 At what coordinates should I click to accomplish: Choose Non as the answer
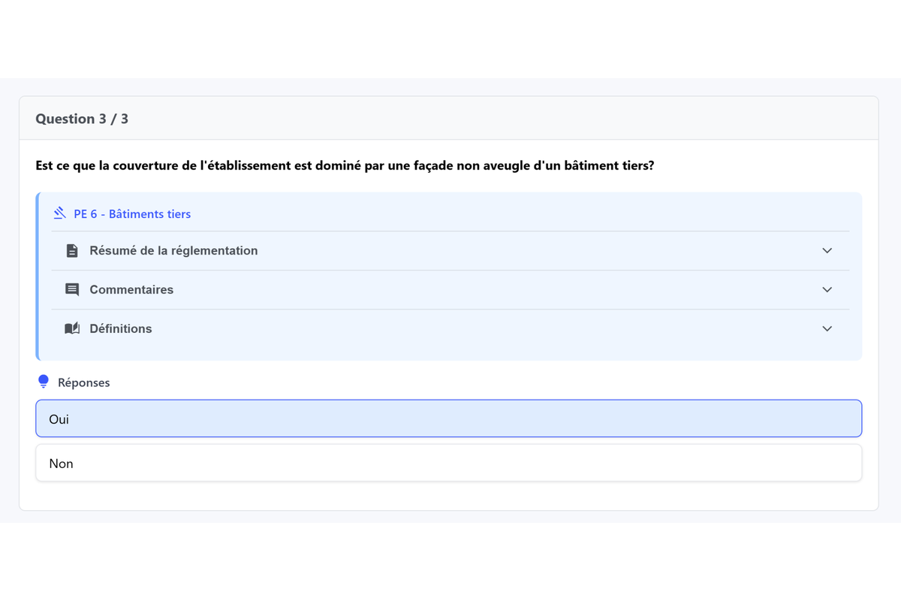pos(448,463)
